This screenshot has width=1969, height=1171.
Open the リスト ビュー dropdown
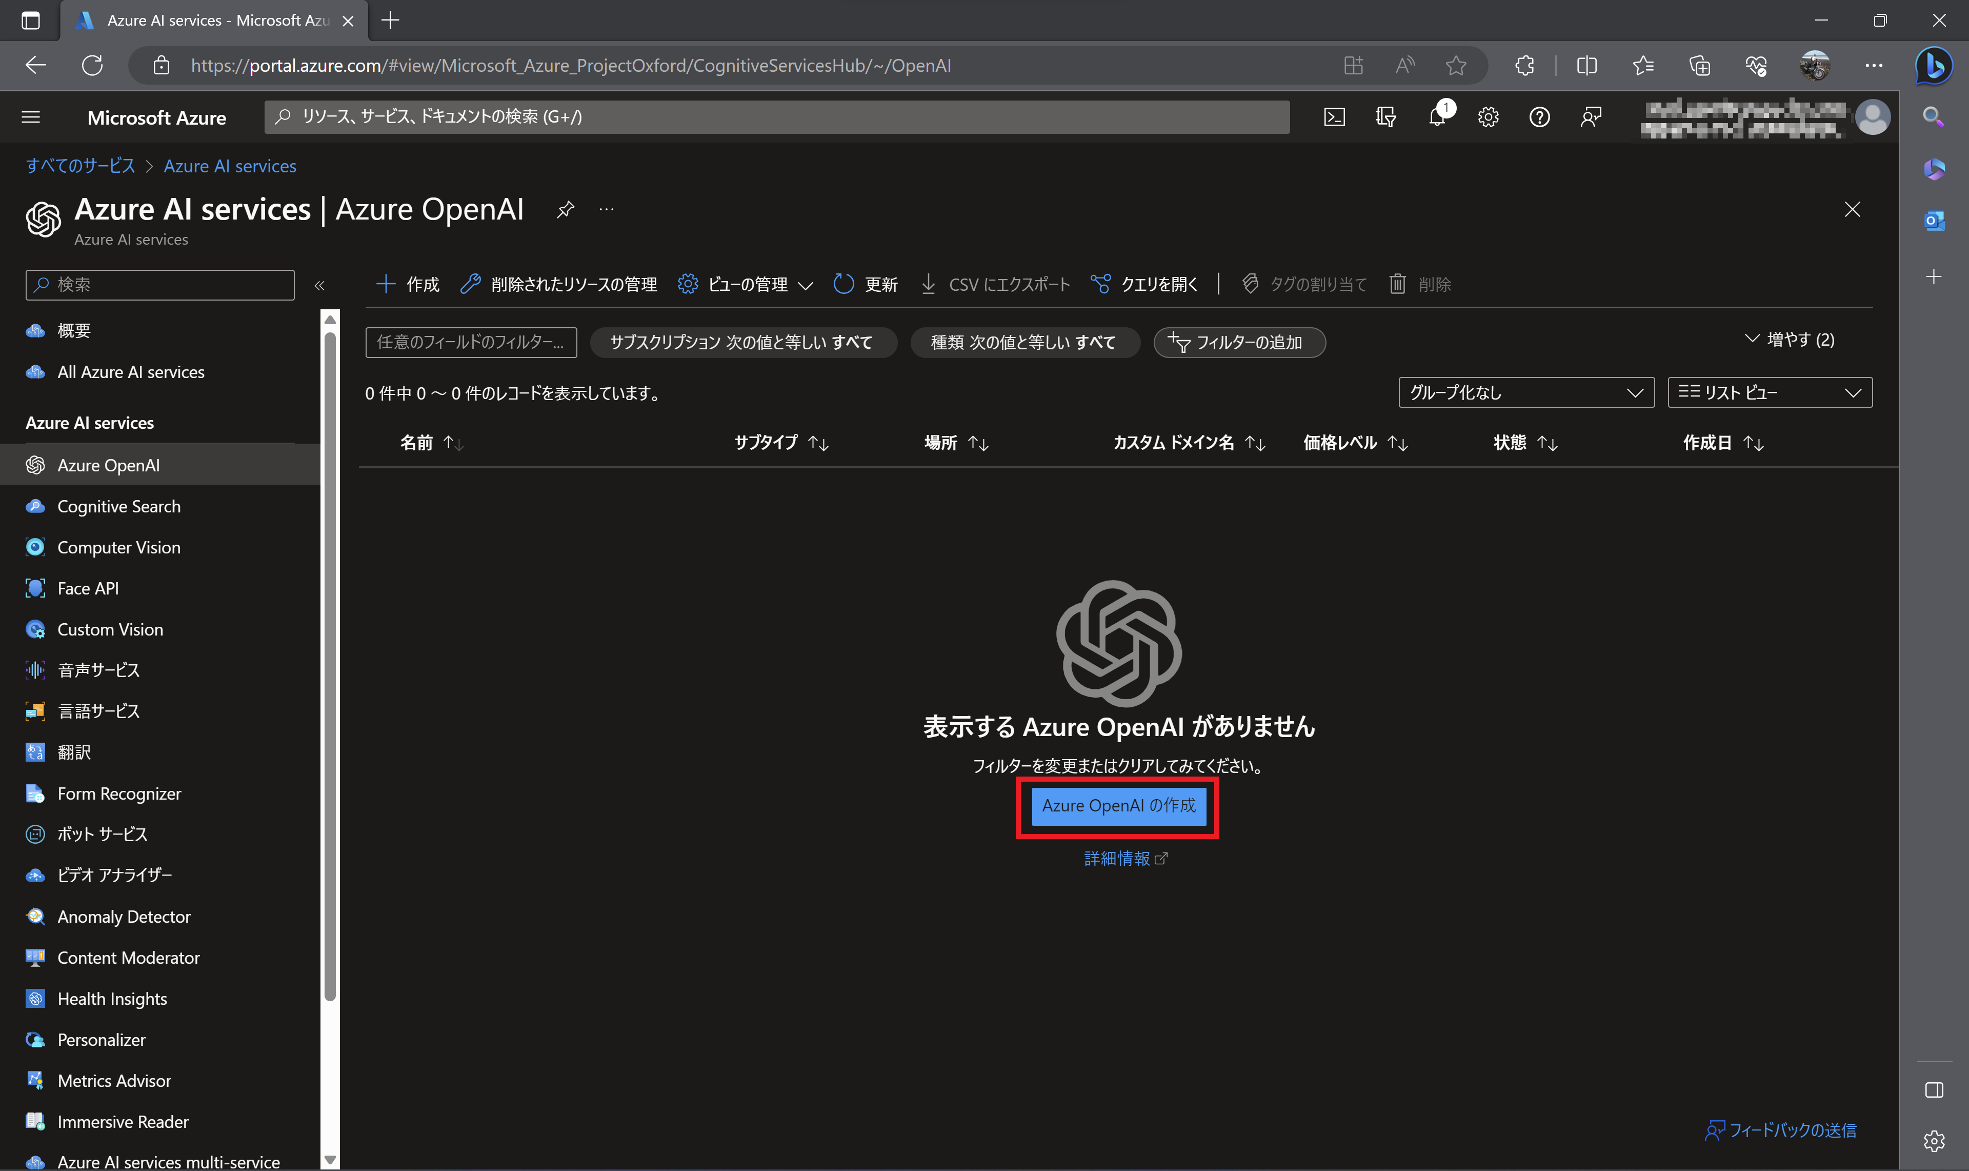pos(1770,392)
